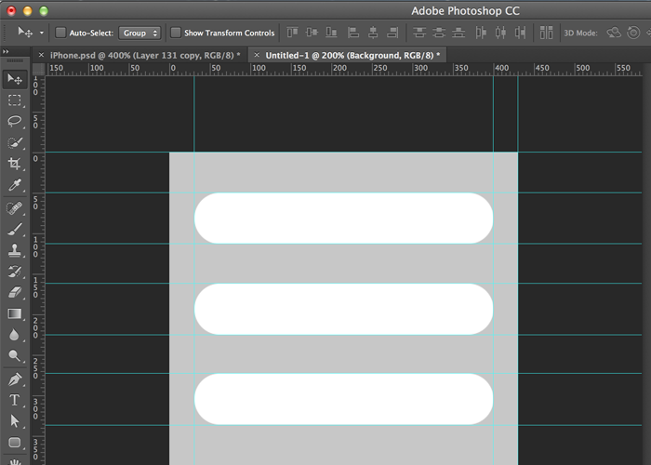
Task: Enable the Auto-Select checkbox
Action: [60, 33]
